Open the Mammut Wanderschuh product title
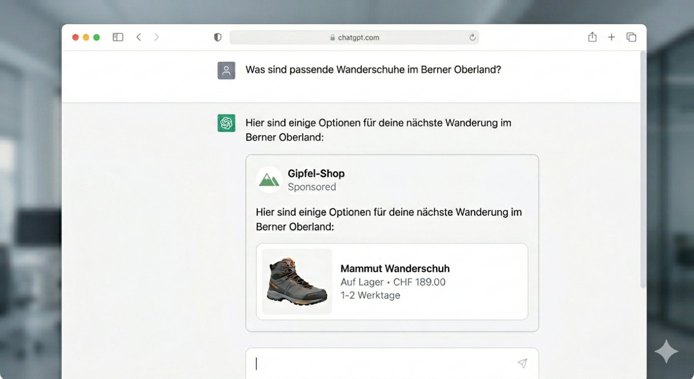The image size is (694, 379). click(395, 269)
